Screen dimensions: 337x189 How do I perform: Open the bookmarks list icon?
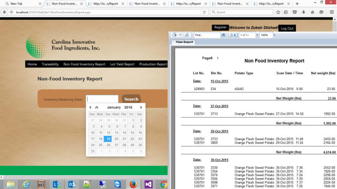(285, 12)
